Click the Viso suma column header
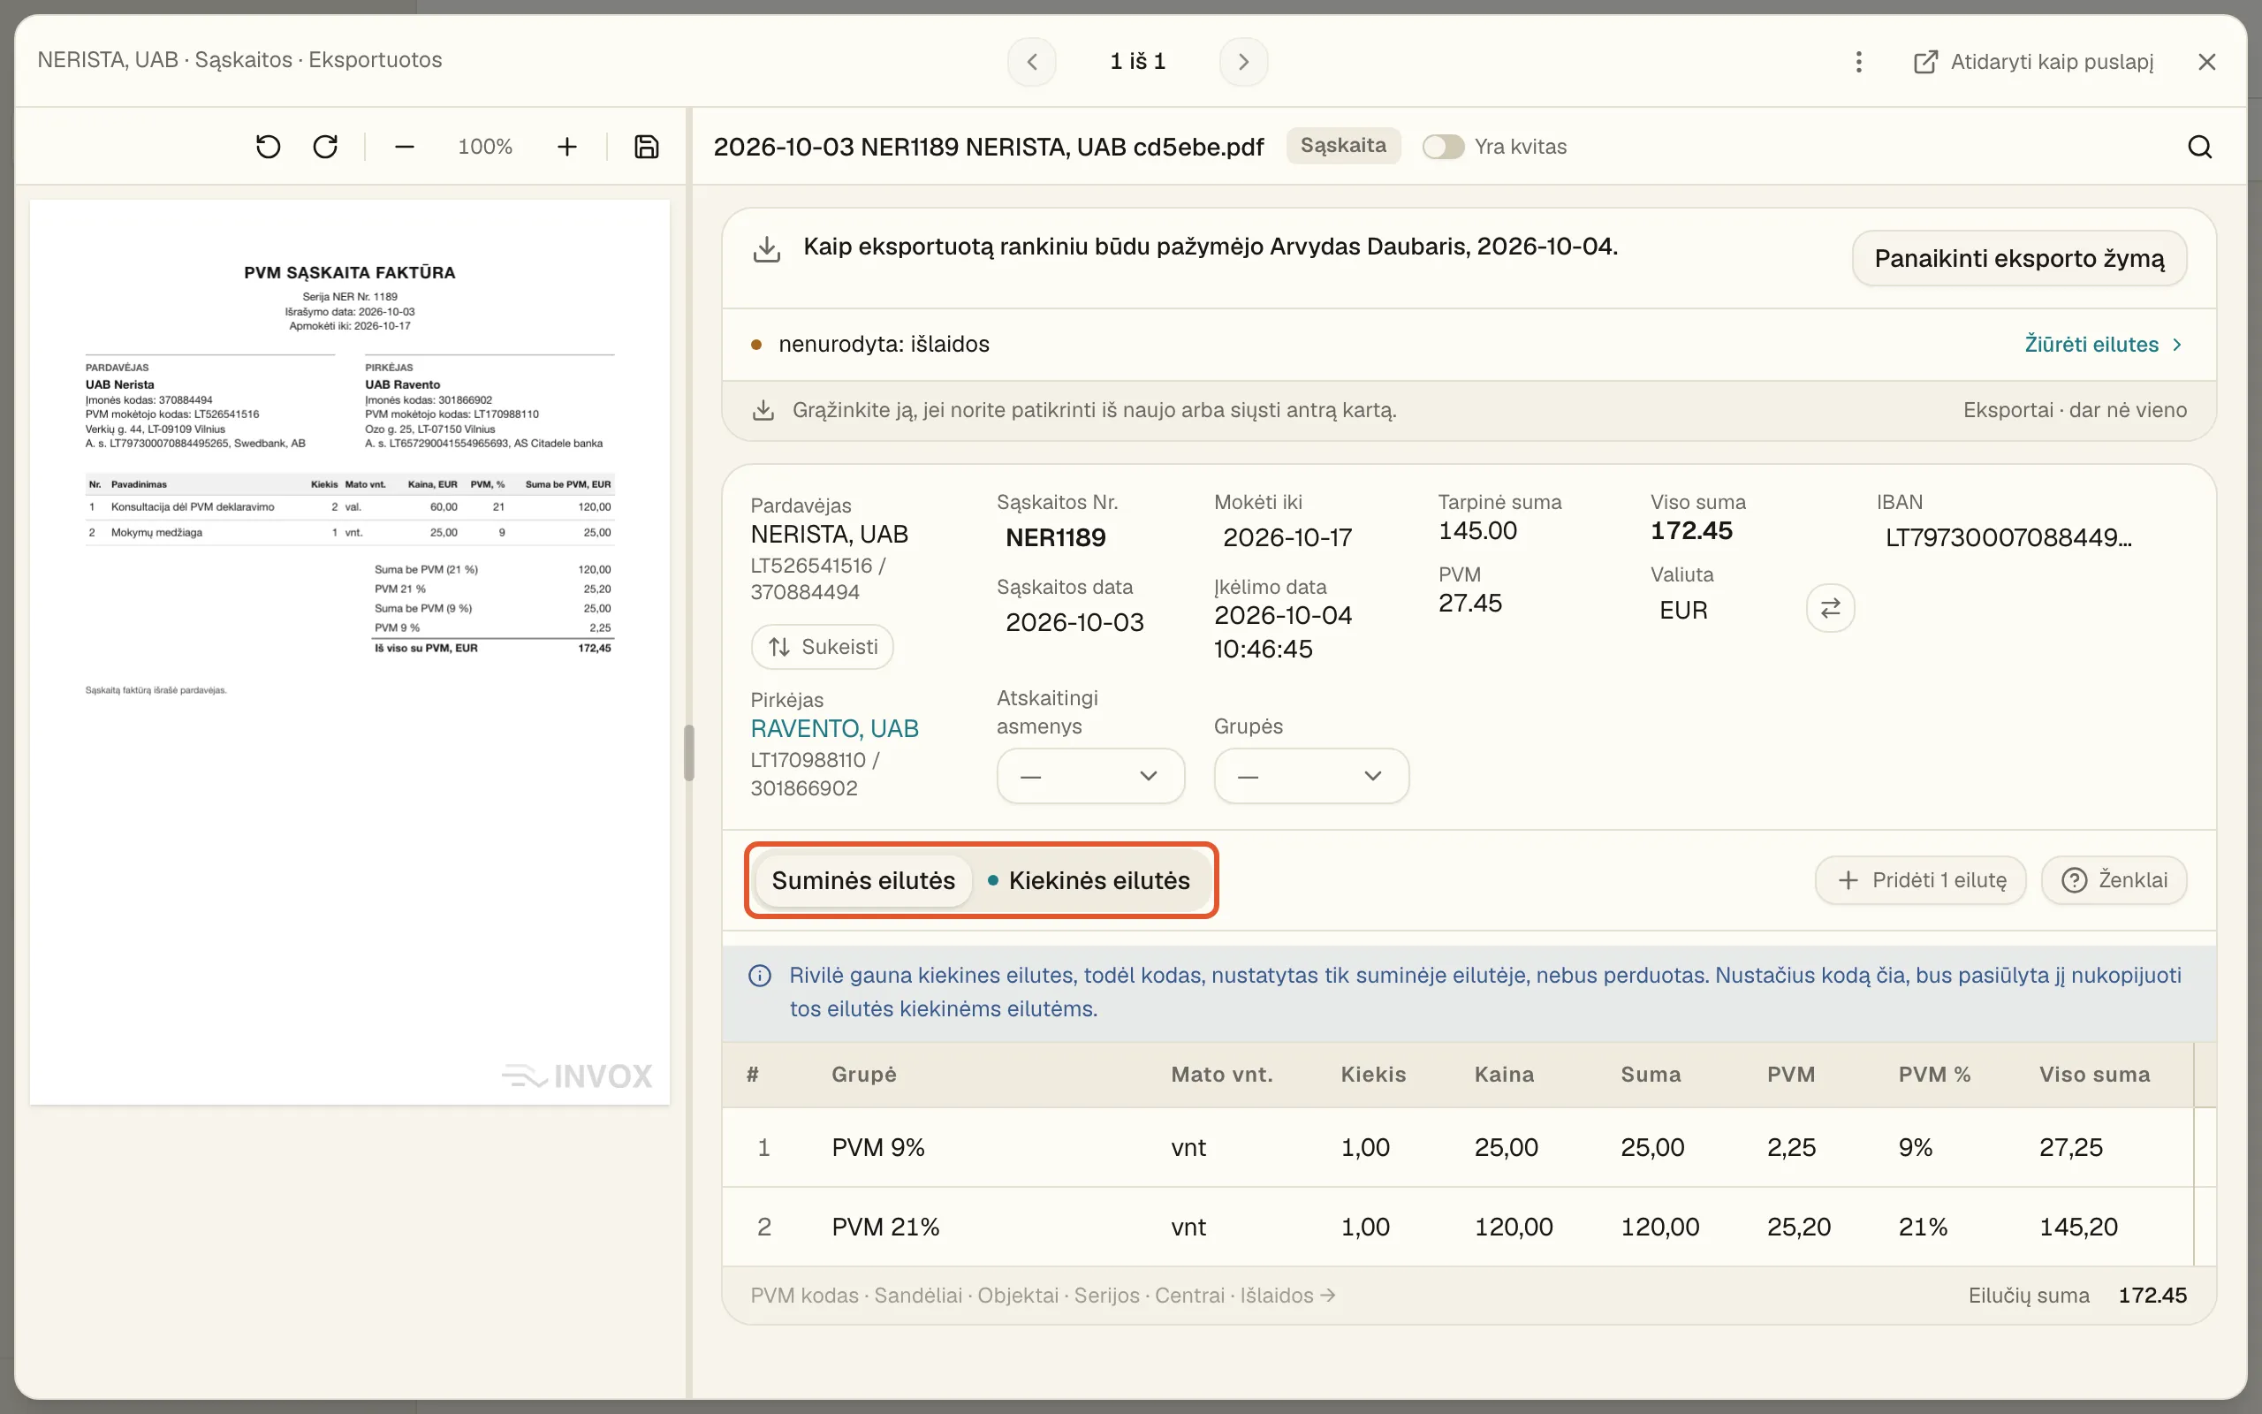The height and width of the screenshot is (1414, 2262). (2094, 1075)
